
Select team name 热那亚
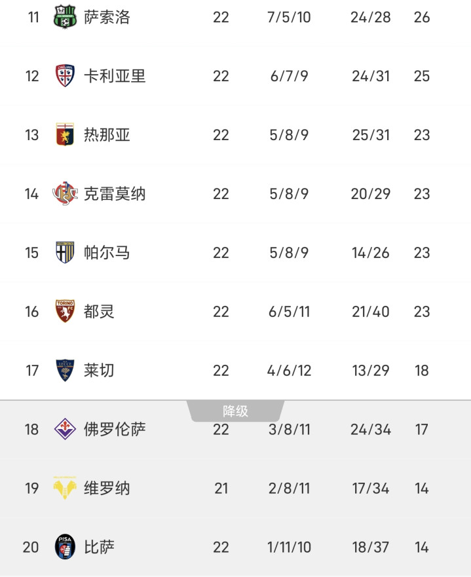click(x=107, y=135)
